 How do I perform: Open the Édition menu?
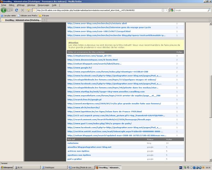12,5
